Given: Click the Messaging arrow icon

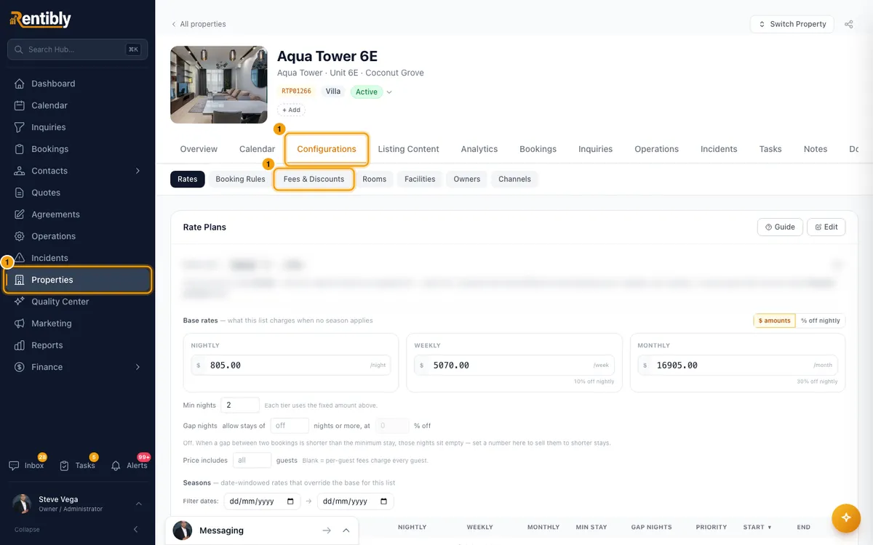Looking at the screenshot, I should click(x=327, y=530).
